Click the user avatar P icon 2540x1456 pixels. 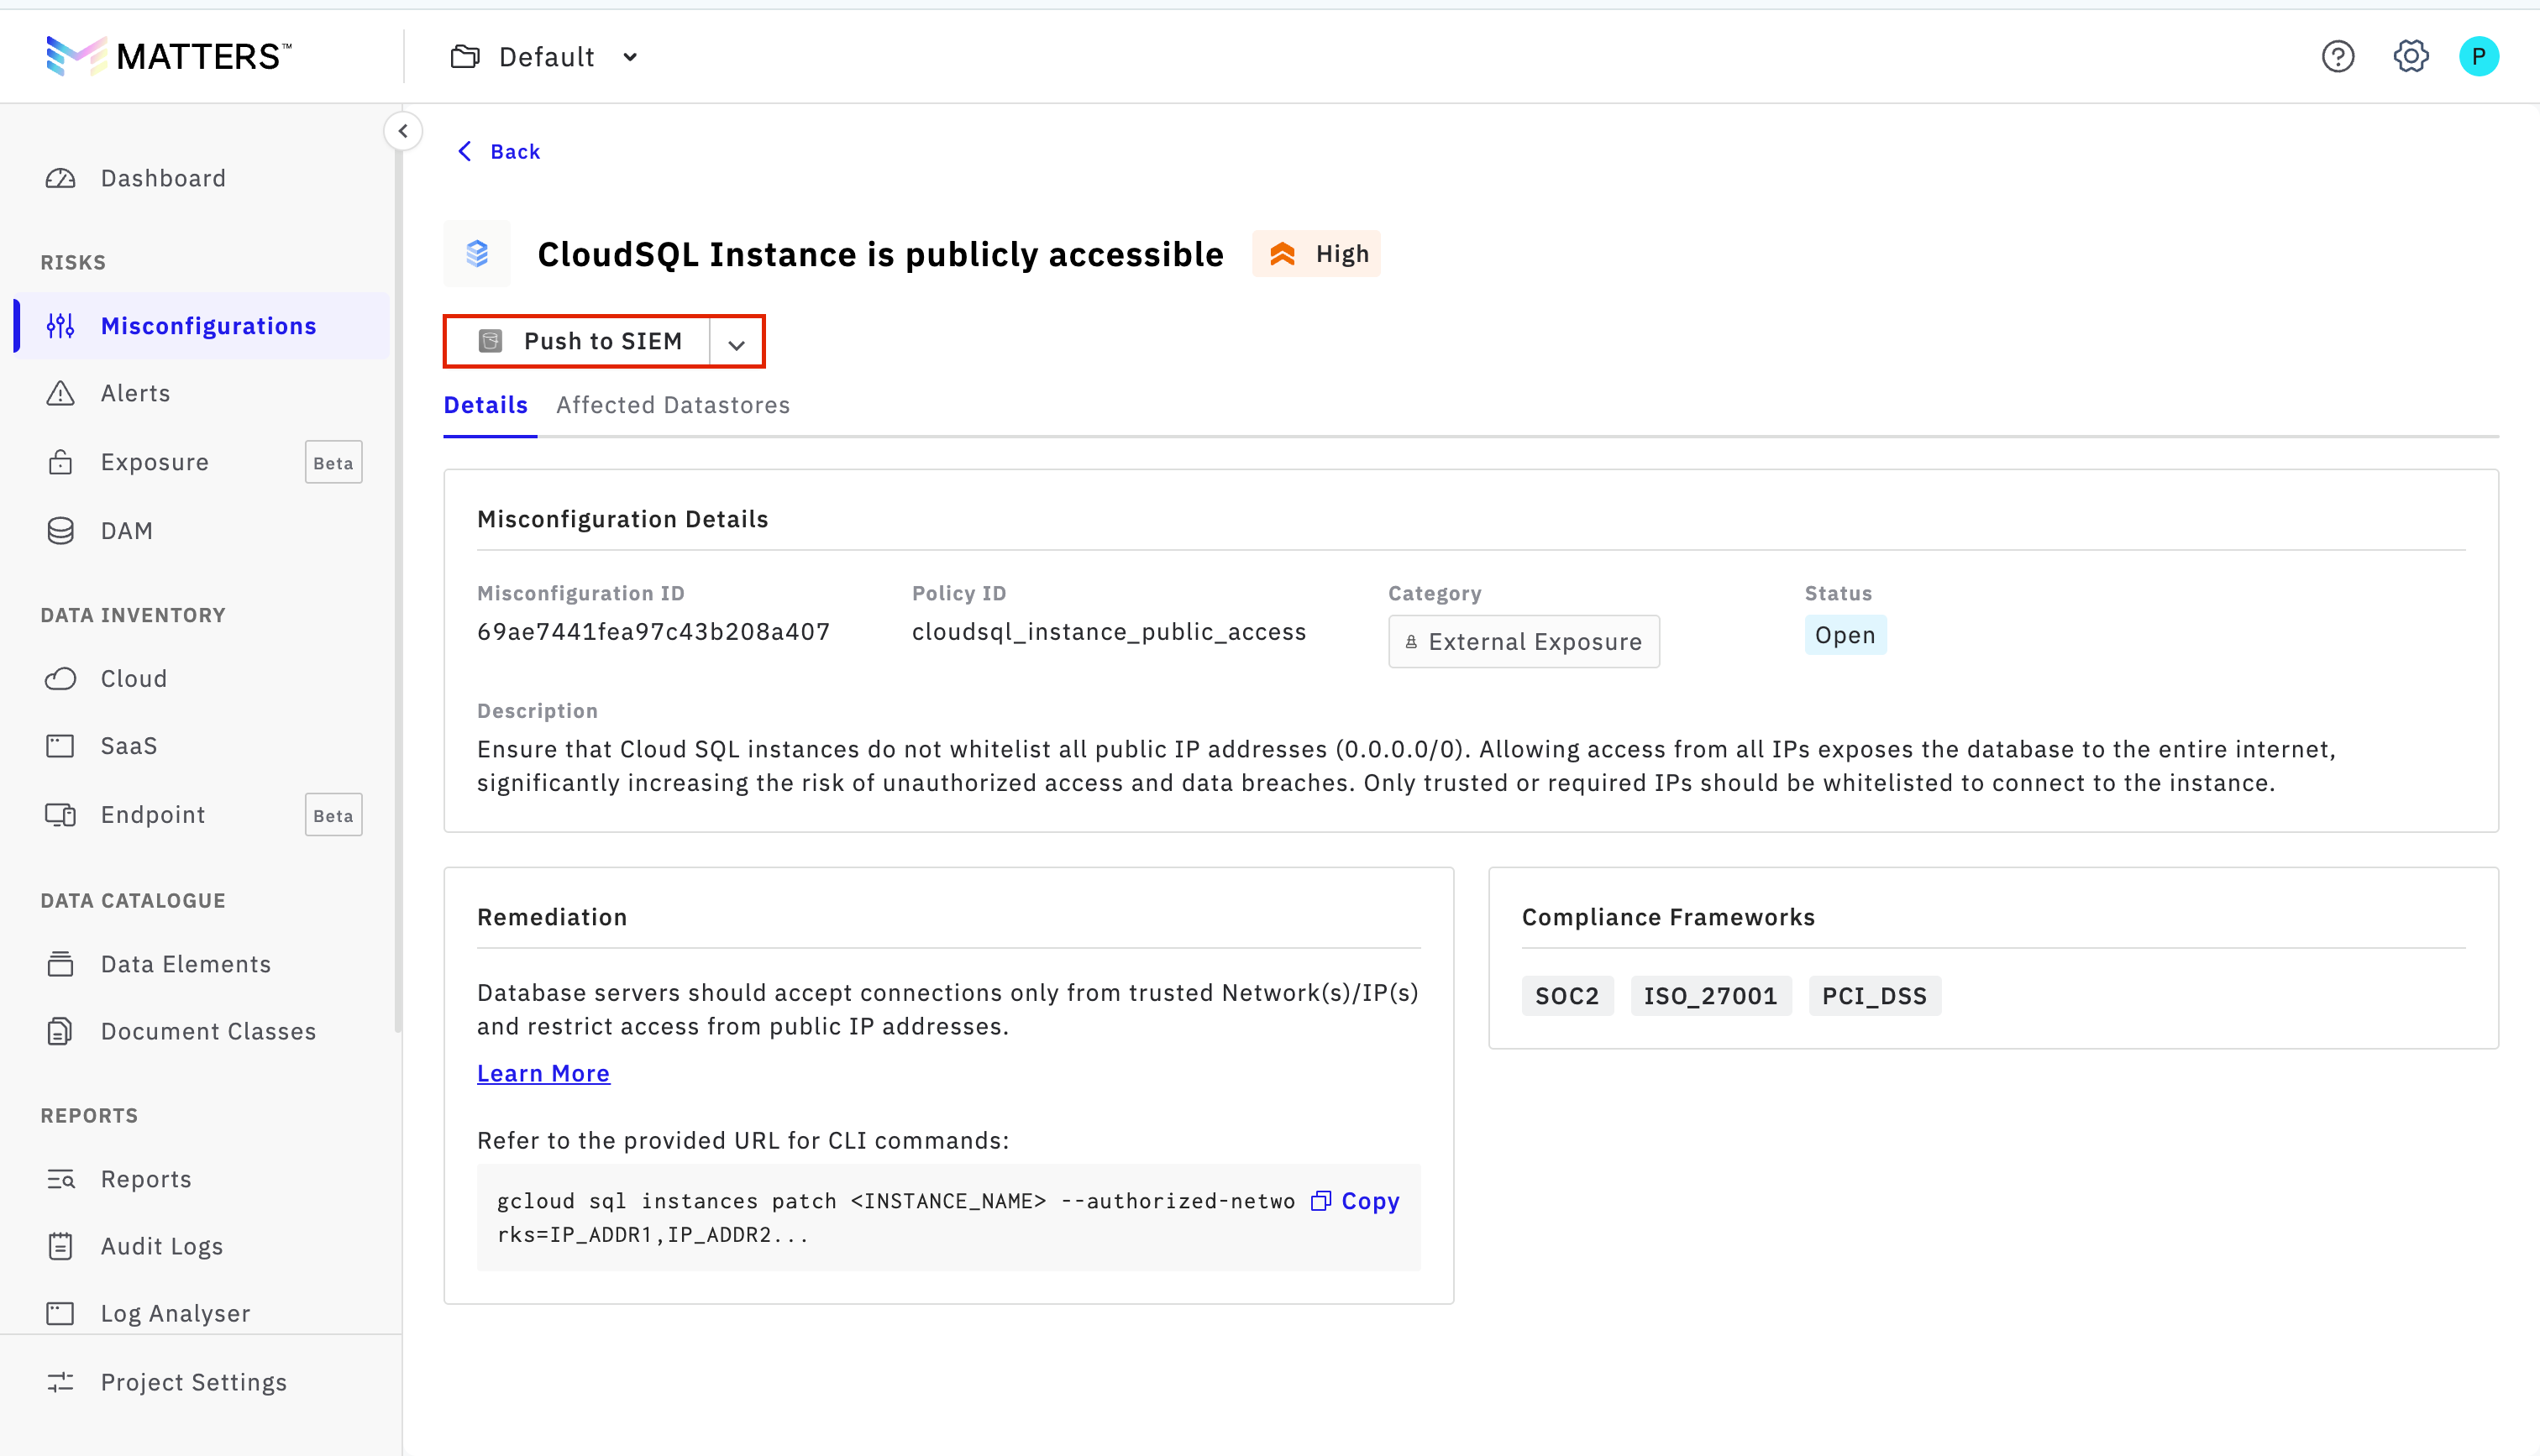[x=2478, y=57]
